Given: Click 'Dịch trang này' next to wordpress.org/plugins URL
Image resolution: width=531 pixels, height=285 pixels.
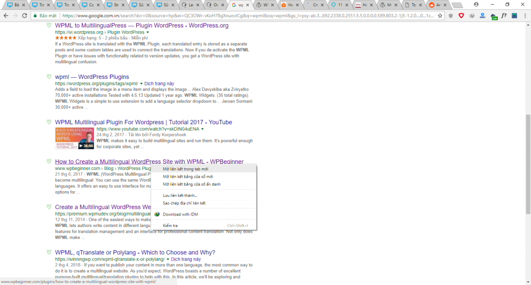Looking at the screenshot, I should pos(159,83).
